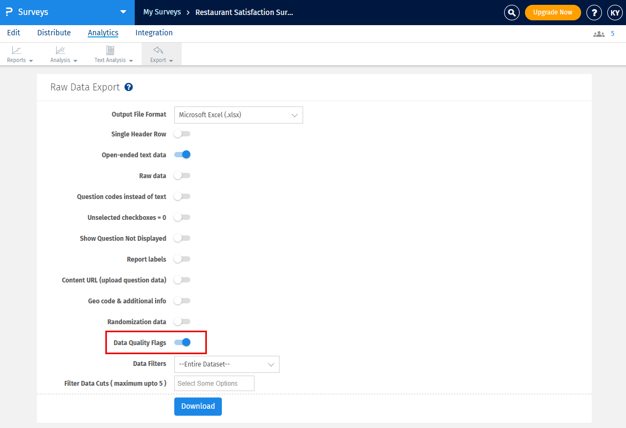Switch to the Distribute tab
The height and width of the screenshot is (428, 626).
pos(54,33)
